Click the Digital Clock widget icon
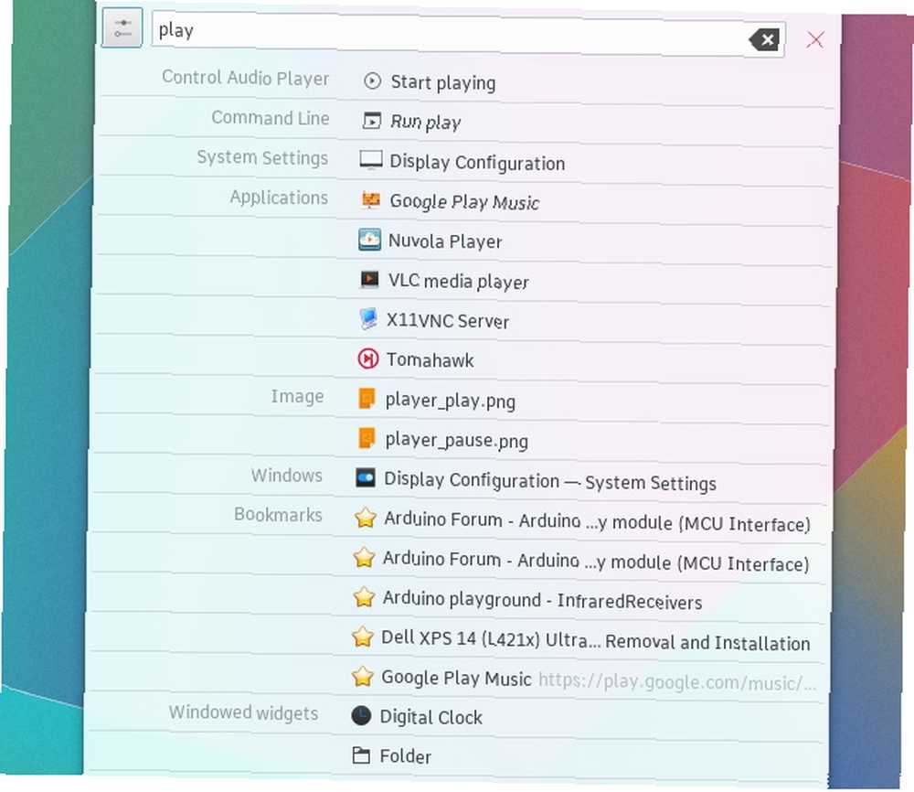This screenshot has width=914, height=792. [361, 715]
